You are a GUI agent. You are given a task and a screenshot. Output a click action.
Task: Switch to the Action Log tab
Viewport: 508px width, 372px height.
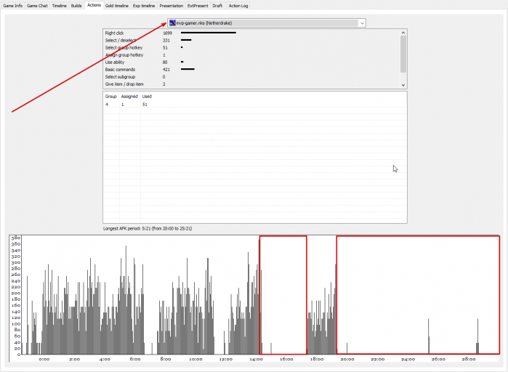pyautogui.click(x=238, y=6)
